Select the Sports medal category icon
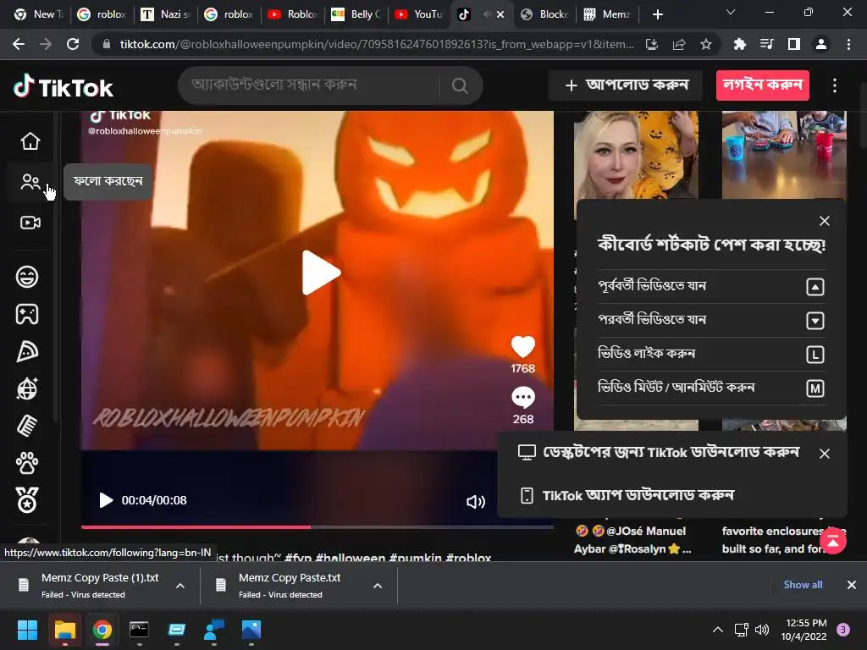Screen dimensions: 867x650 click(27, 499)
